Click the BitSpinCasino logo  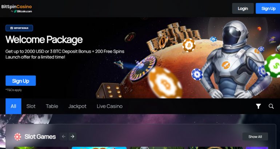pos(16,7)
